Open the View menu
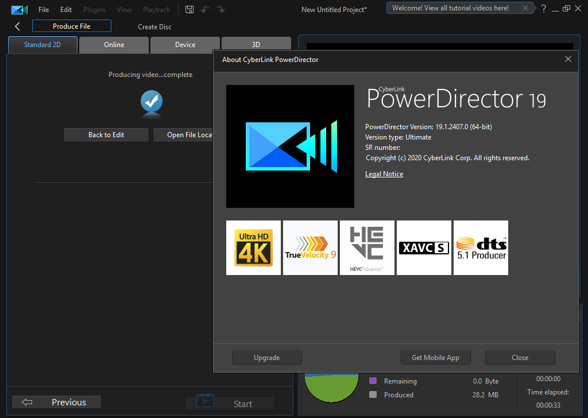Image resolution: width=588 pixels, height=418 pixels. tap(124, 10)
